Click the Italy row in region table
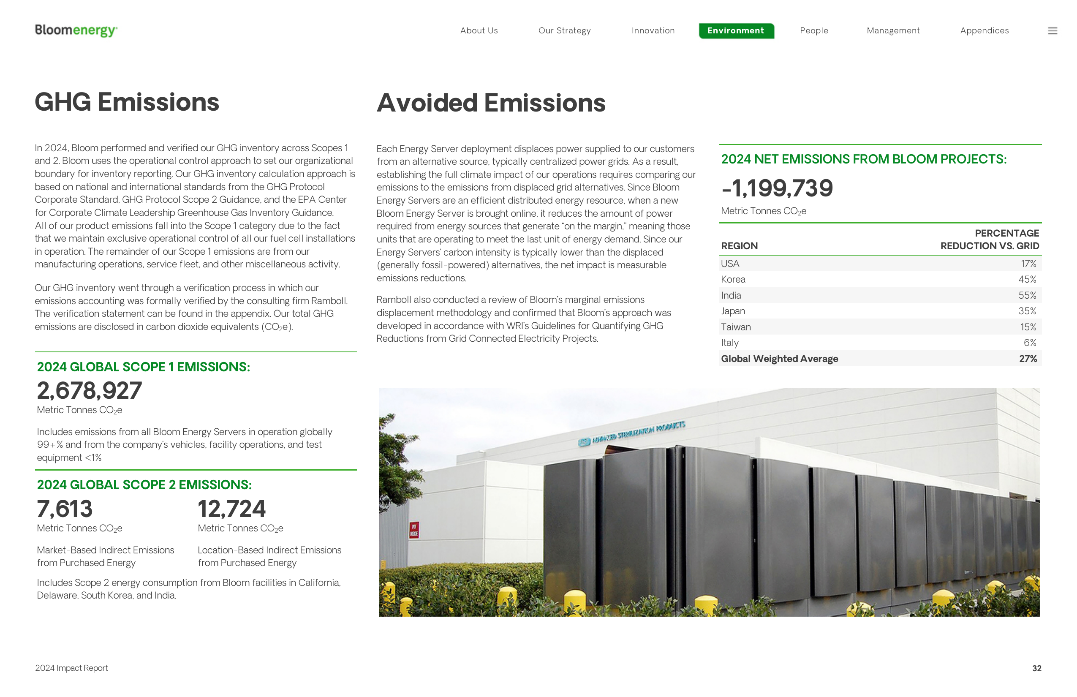The width and height of the screenshot is (1077, 697). pyautogui.click(x=880, y=343)
